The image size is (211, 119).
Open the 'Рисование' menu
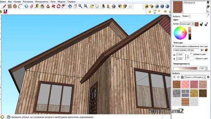point(28,2)
